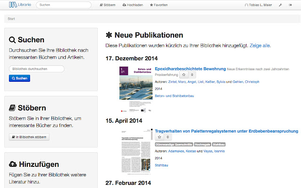Click the Librario logo icon

coord(13,5)
